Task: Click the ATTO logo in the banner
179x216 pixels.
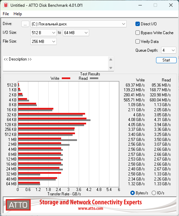Action: 18,205
